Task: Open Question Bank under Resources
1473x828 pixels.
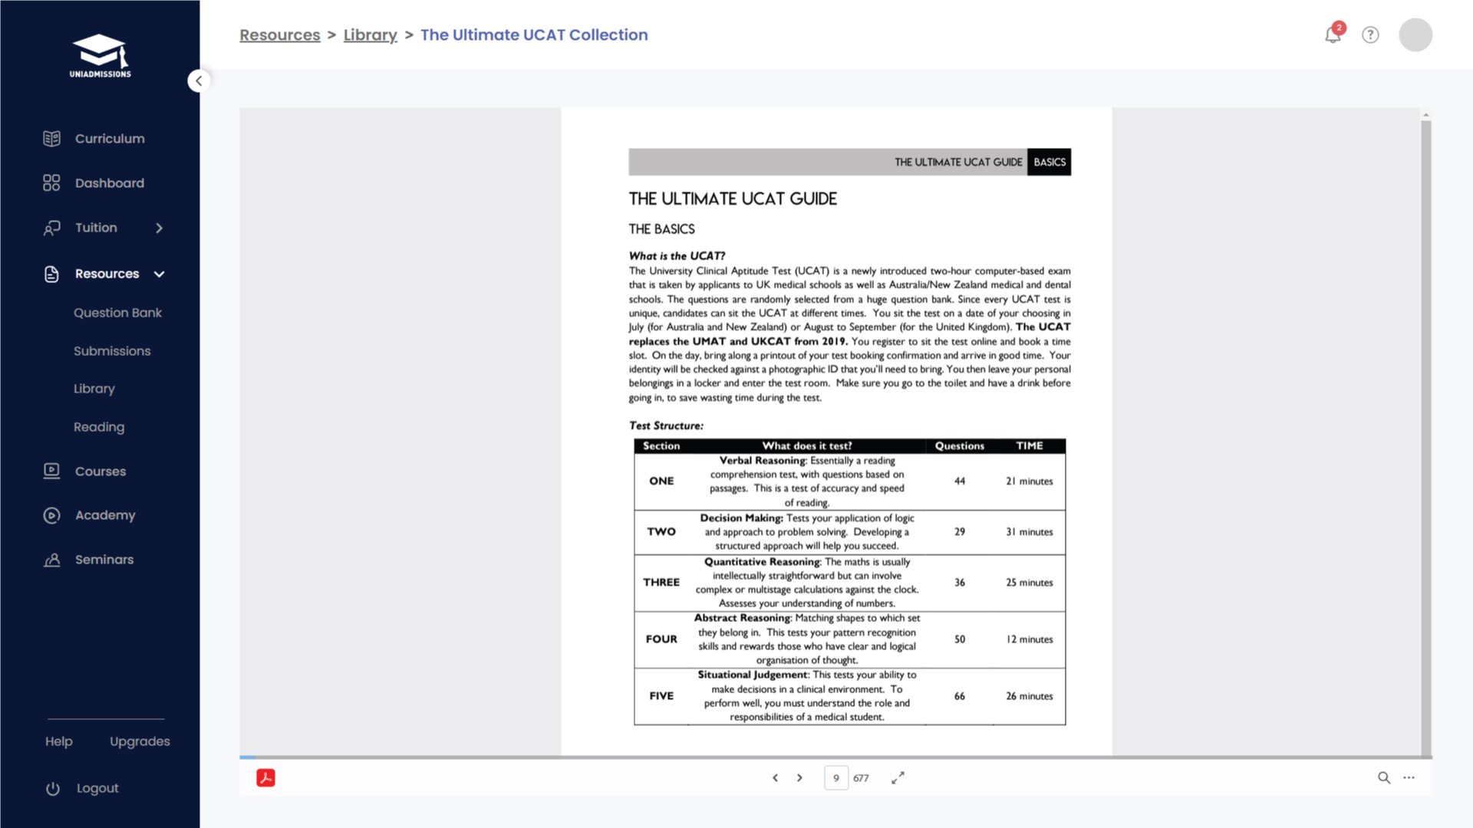Action: tap(117, 313)
